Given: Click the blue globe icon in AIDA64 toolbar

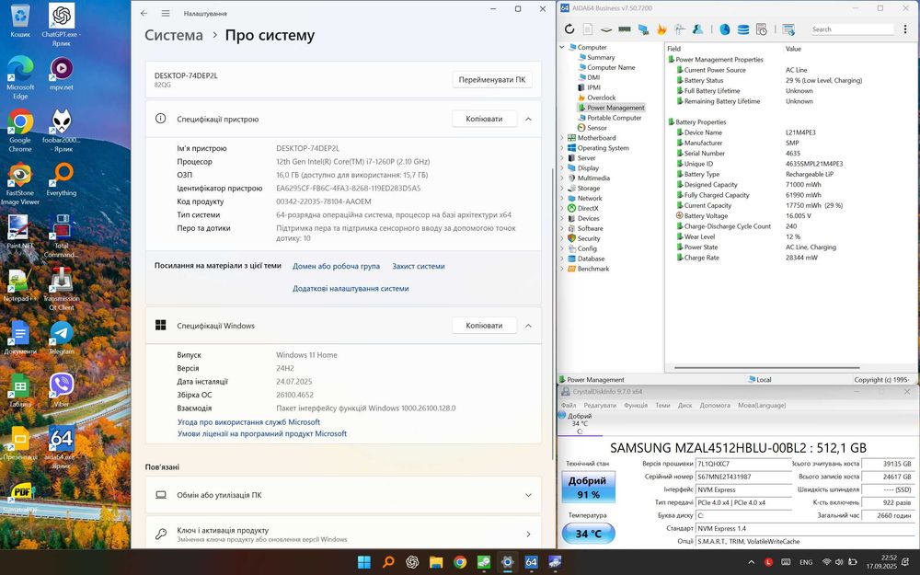Looking at the screenshot, I should click(725, 29).
